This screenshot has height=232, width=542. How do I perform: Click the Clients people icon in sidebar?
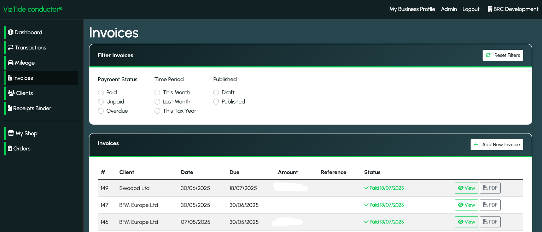(11, 93)
